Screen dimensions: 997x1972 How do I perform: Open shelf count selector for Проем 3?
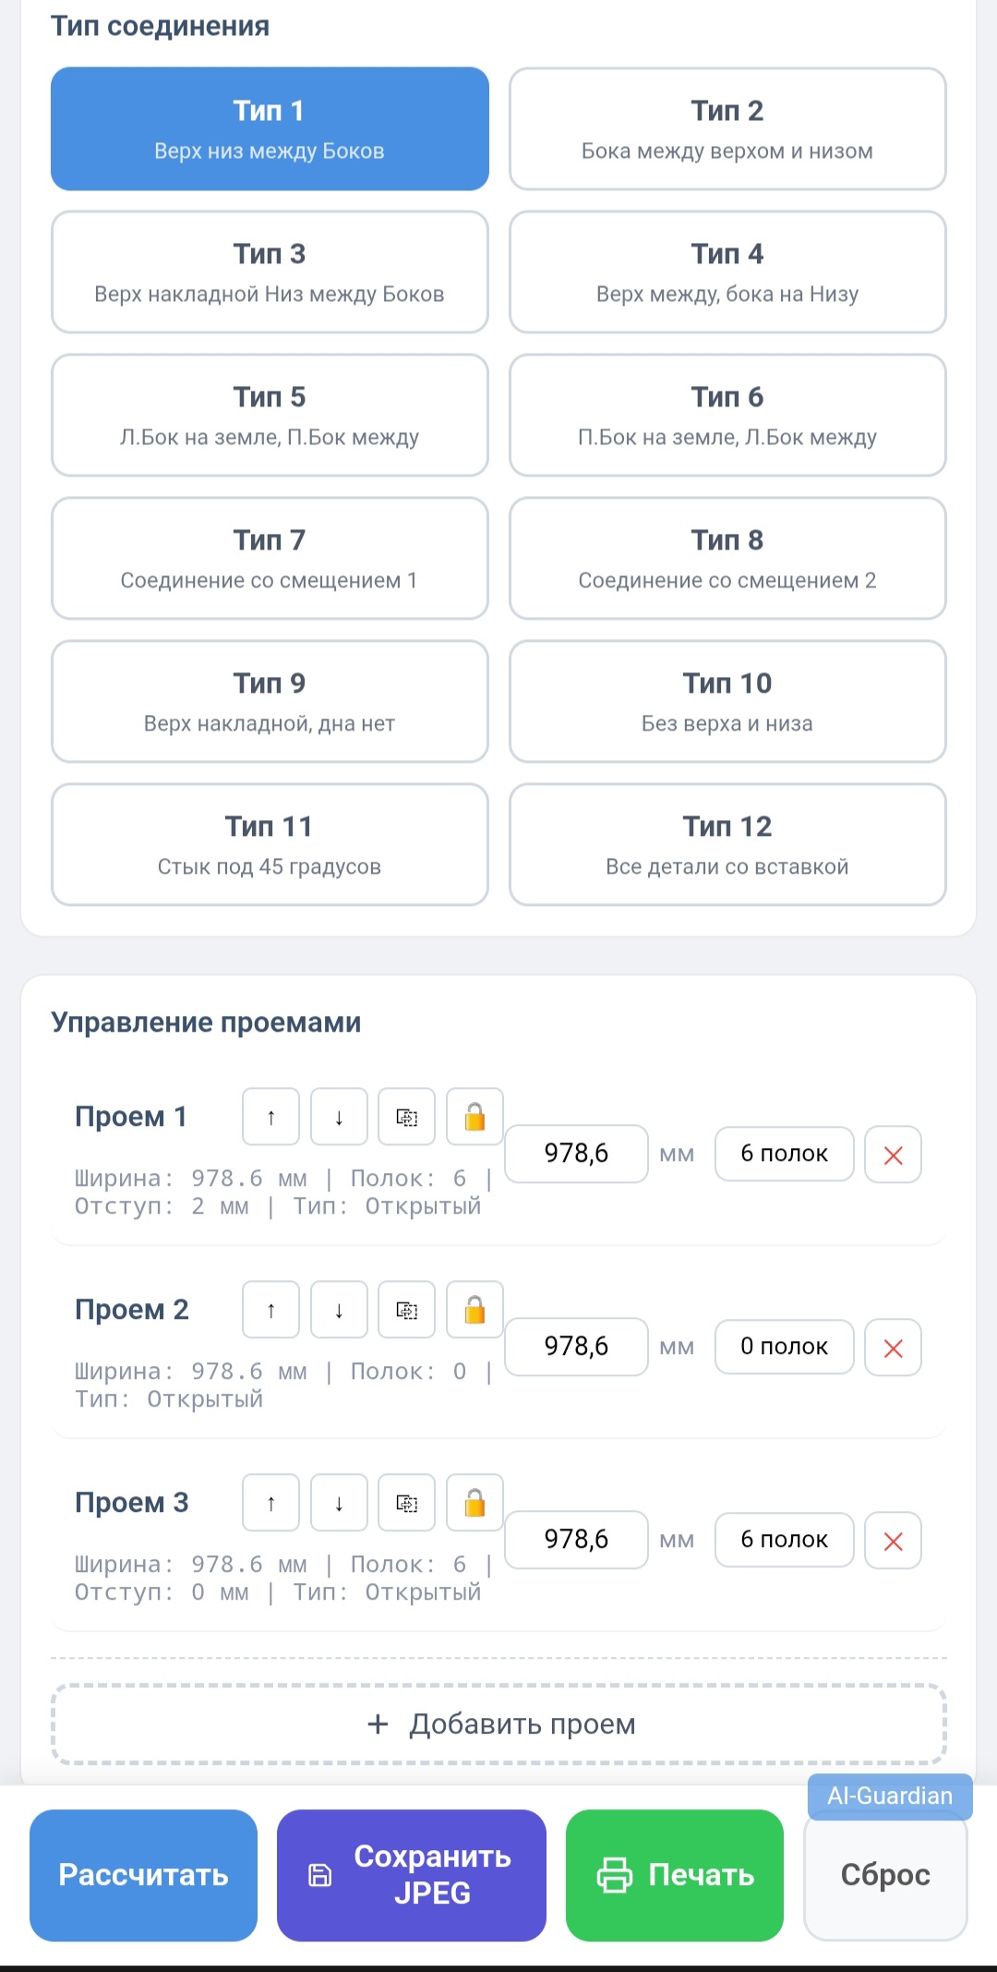[784, 1540]
